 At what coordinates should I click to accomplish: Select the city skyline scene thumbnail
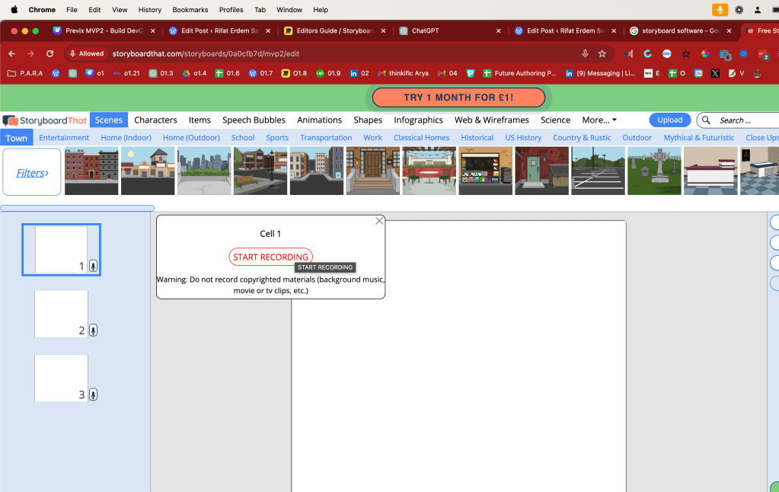[x=204, y=171]
